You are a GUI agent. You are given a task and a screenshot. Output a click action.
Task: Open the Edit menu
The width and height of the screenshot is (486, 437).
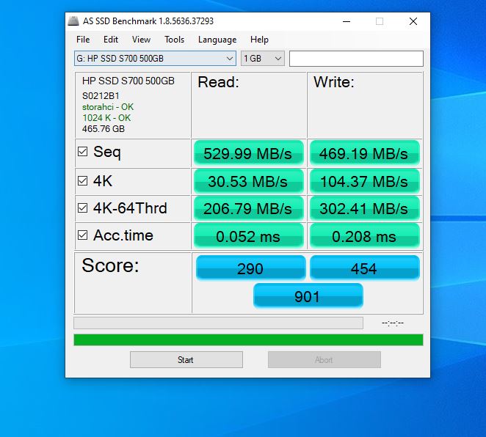point(111,40)
